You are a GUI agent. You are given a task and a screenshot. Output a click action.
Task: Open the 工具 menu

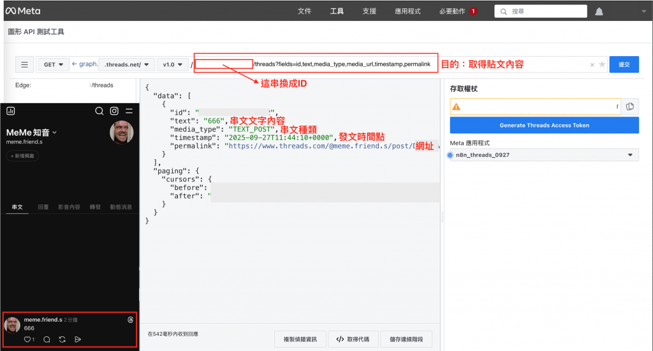[x=337, y=11]
